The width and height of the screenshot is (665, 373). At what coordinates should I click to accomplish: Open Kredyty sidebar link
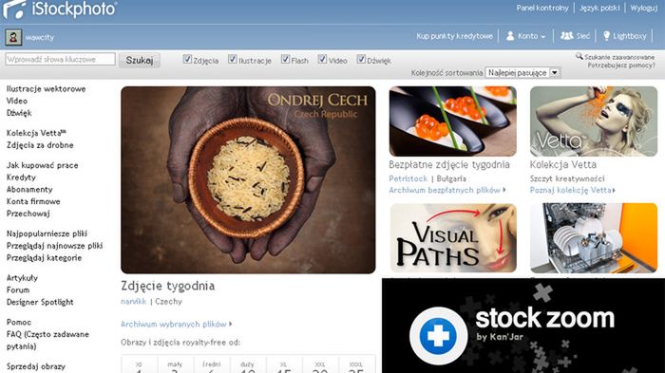pyautogui.click(x=21, y=177)
